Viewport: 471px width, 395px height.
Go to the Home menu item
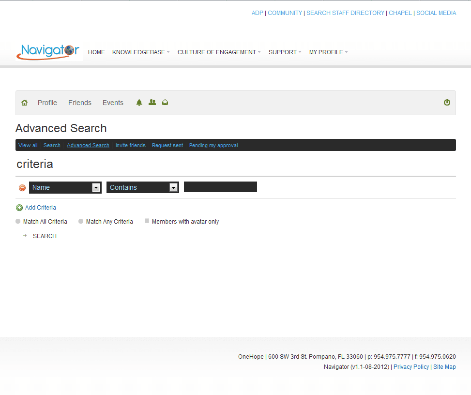coord(96,52)
